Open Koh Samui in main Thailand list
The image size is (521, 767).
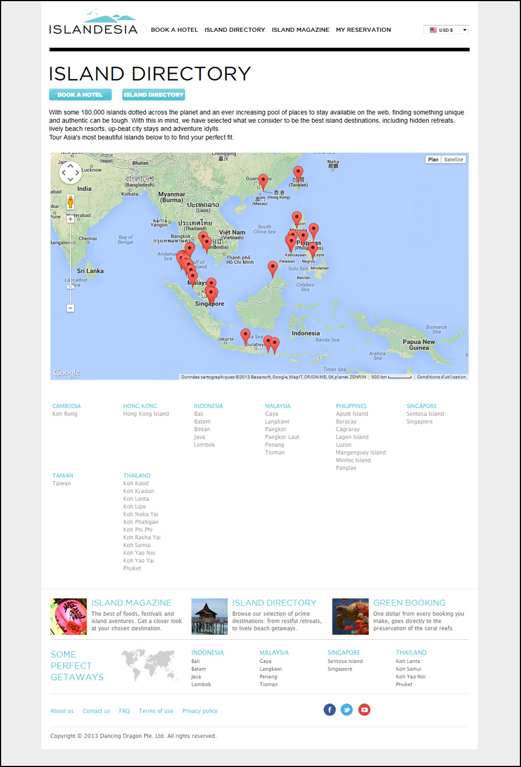pyautogui.click(x=137, y=545)
